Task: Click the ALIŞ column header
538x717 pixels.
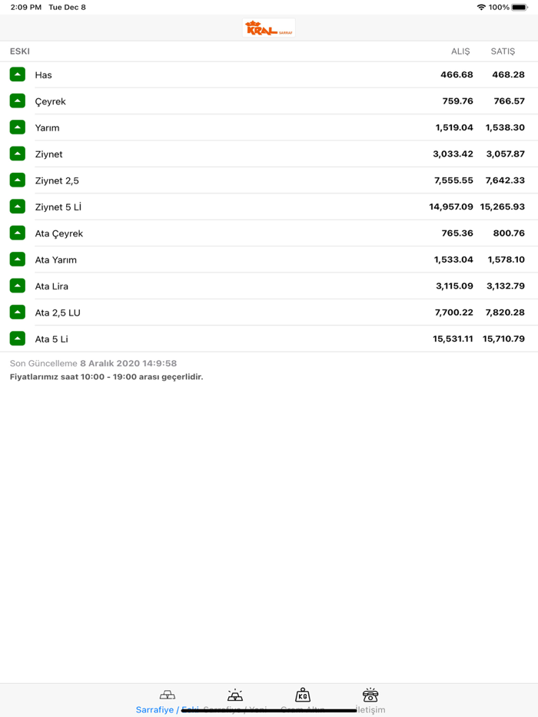Action: click(x=460, y=51)
